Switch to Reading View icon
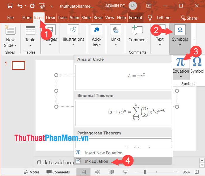Image resolution: width=205 pixels, height=176 pixels. 111,172
